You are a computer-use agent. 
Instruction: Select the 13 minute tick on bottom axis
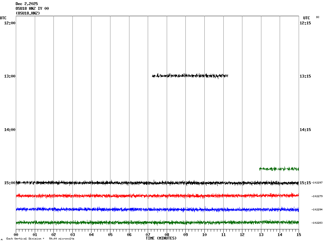coord(261,235)
